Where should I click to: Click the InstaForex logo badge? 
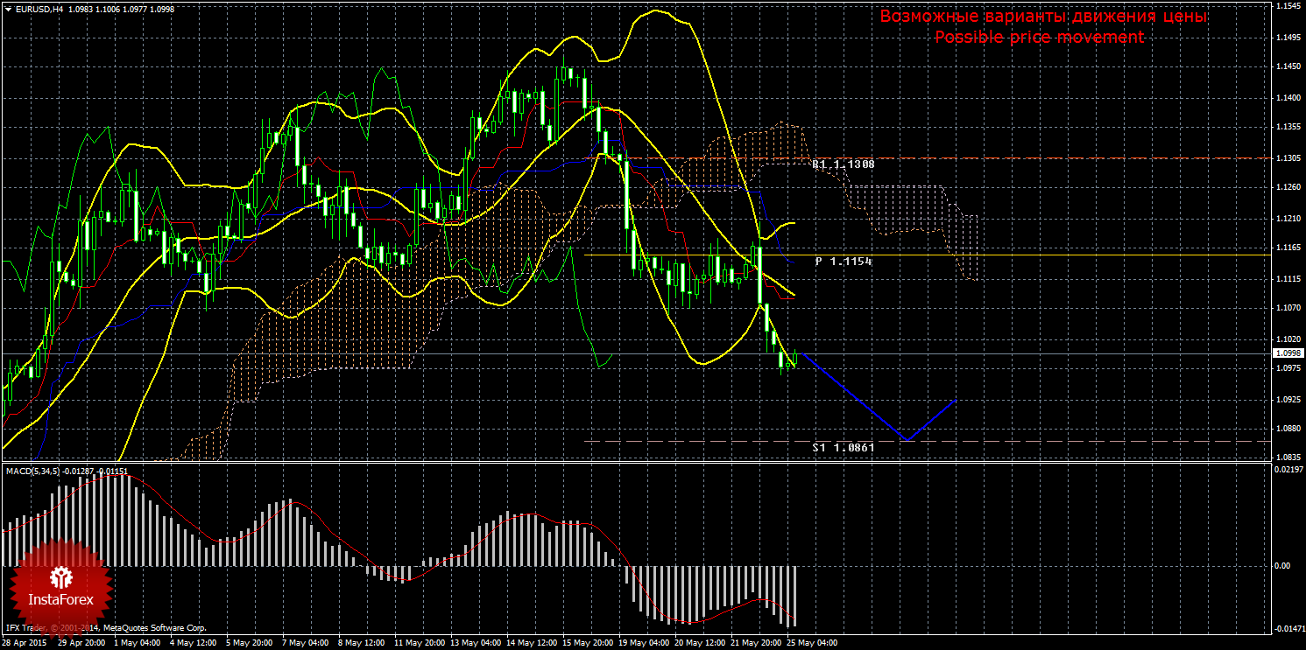(60, 587)
